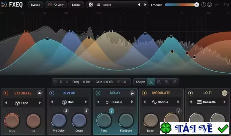Load the next preset with right arrow
231x136 pixels.
pyautogui.click(x=145, y=5)
